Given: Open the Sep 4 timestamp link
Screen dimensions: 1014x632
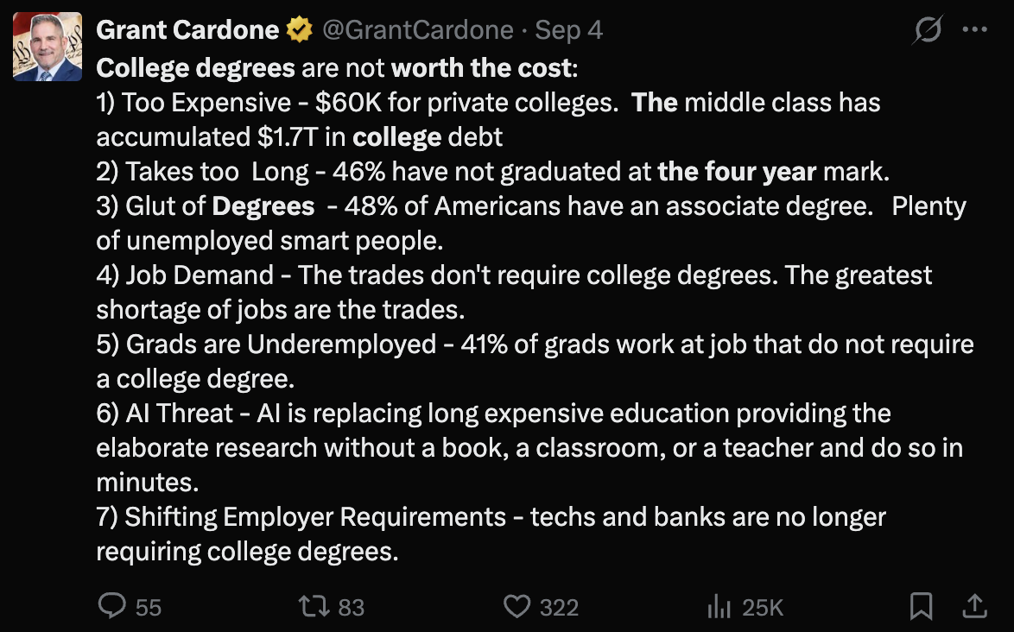Looking at the screenshot, I should (568, 31).
